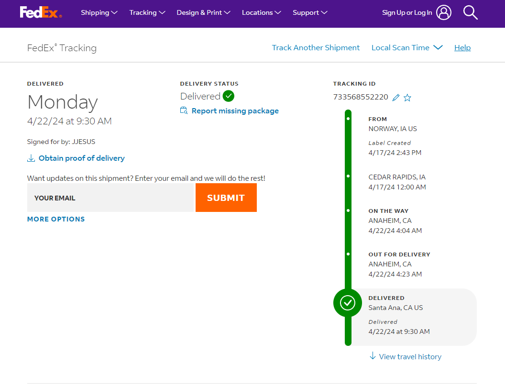Click the '4/22/24 4:23 AM' out for delivery time
The height and width of the screenshot is (387, 505).
(x=395, y=274)
